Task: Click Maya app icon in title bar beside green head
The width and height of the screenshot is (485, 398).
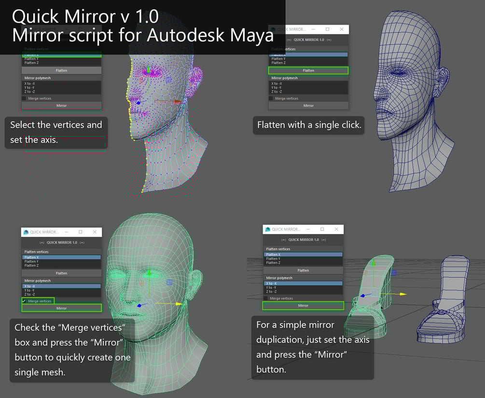Action: point(26,232)
